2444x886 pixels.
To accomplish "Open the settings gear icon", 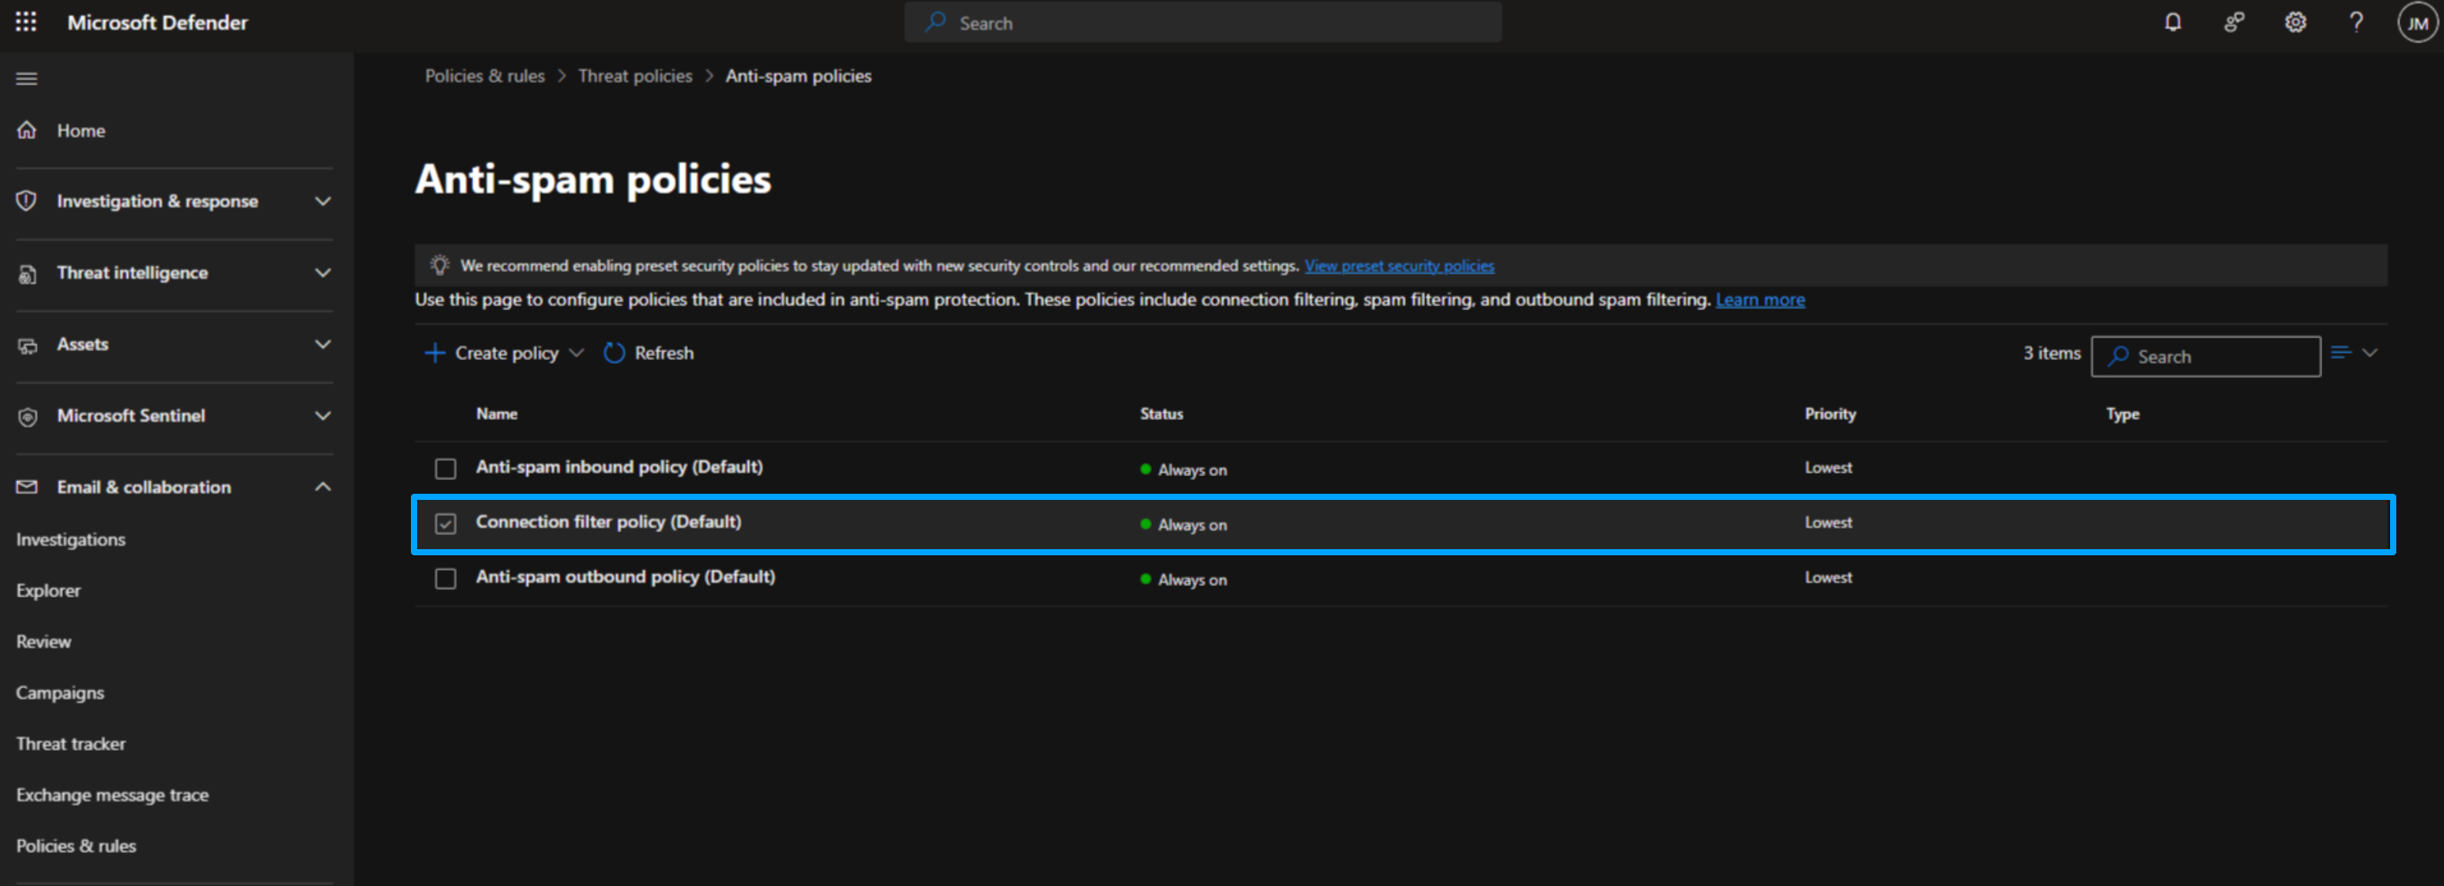I will [x=2294, y=22].
